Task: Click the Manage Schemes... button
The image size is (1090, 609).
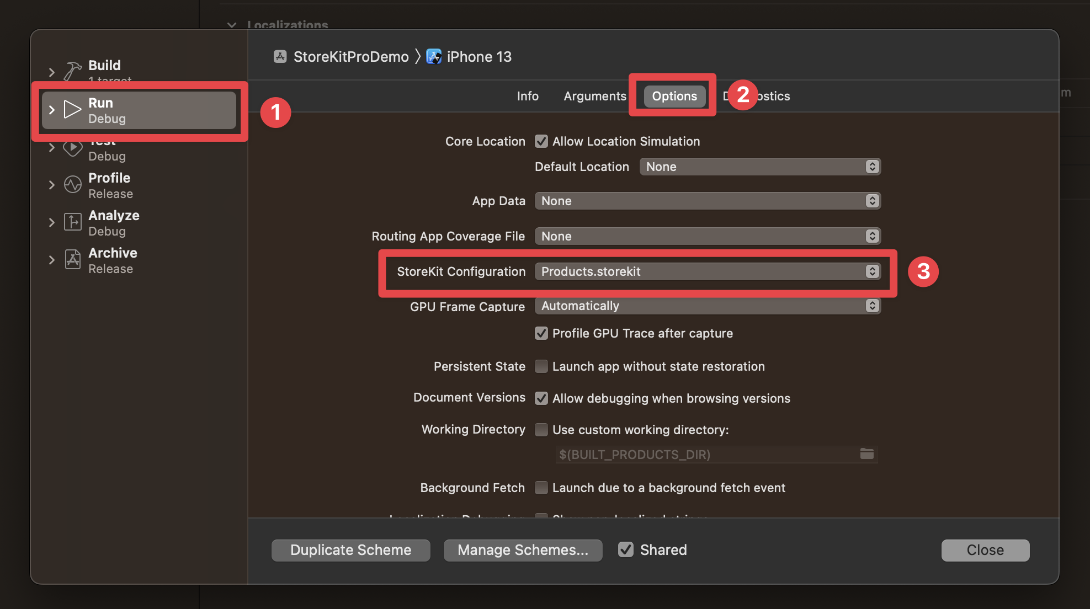Action: (x=523, y=550)
